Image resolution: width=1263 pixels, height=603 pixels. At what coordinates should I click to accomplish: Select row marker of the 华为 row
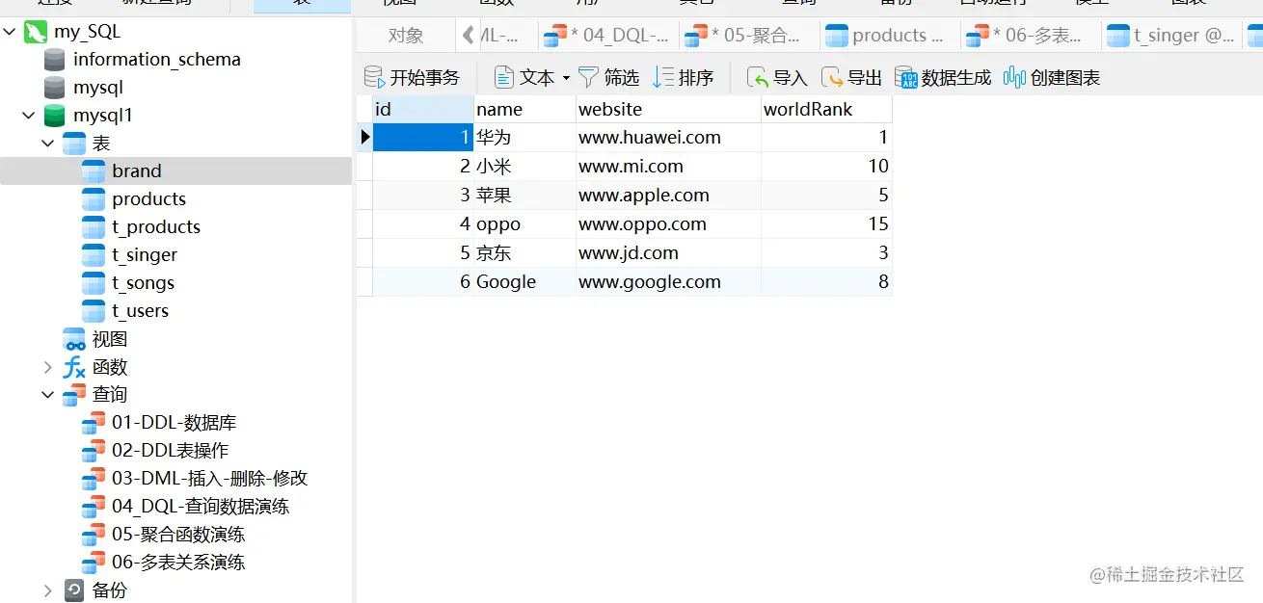click(364, 138)
